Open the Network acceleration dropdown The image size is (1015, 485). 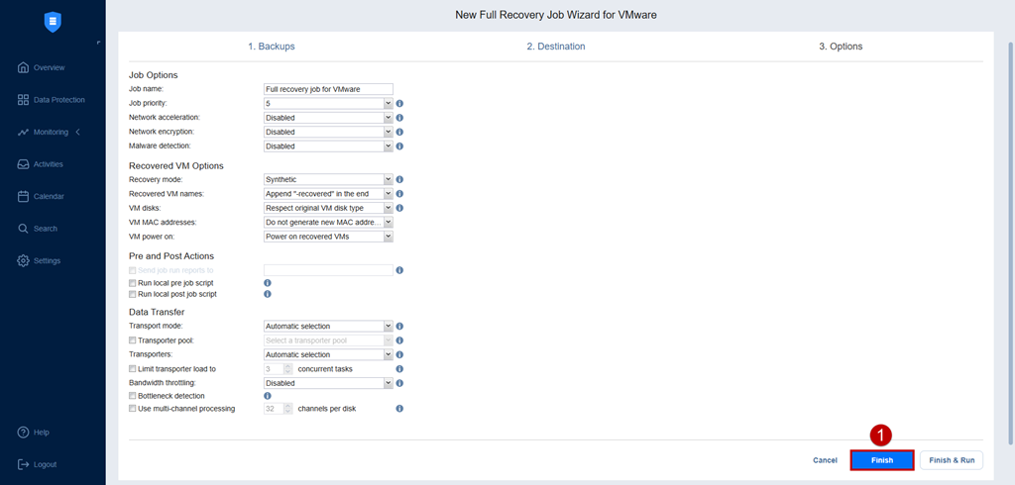[x=328, y=118]
